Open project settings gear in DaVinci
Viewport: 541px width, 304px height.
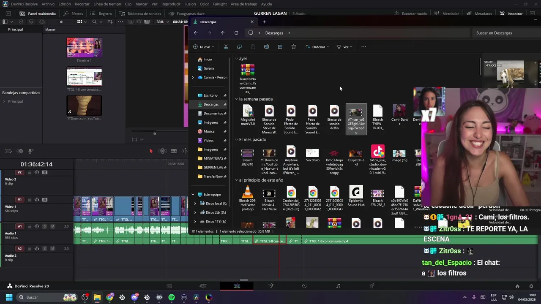pyautogui.click(x=531, y=286)
